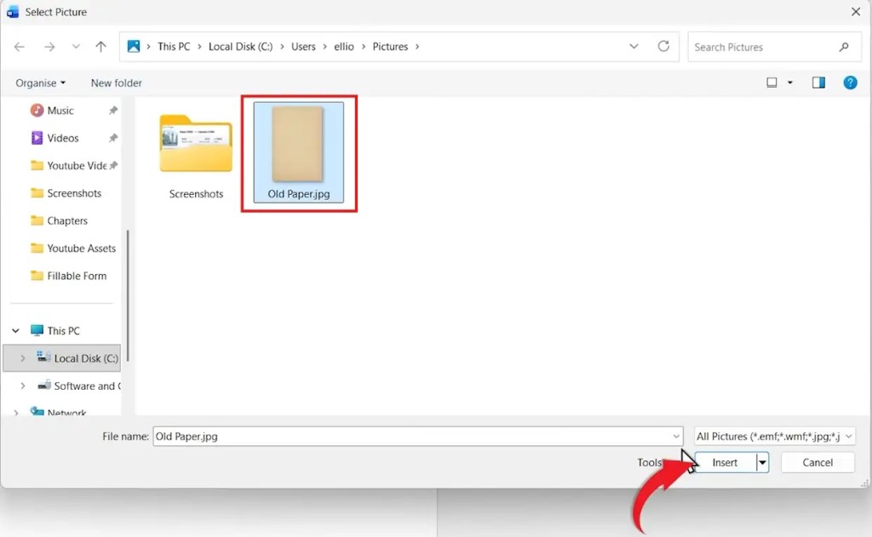Open Help using the question mark icon
The width and height of the screenshot is (872, 537).
click(x=849, y=82)
